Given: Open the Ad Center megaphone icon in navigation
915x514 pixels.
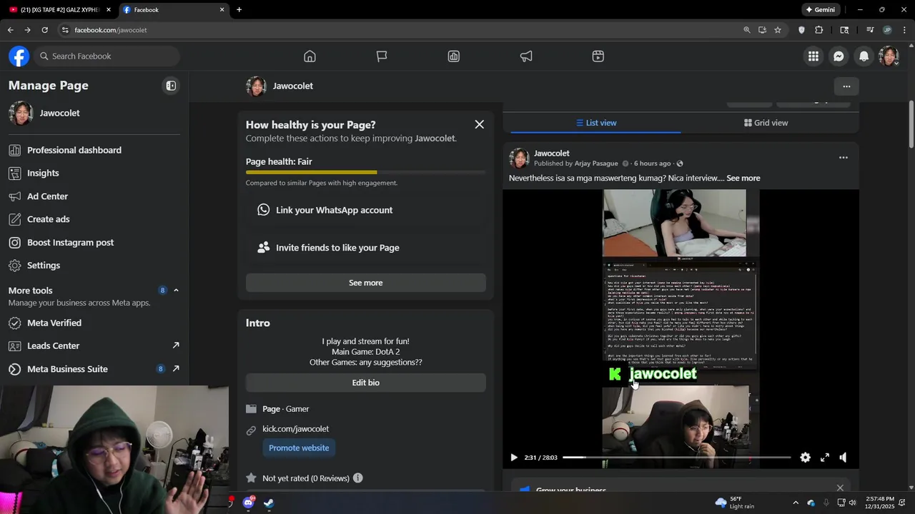Looking at the screenshot, I should (x=526, y=56).
